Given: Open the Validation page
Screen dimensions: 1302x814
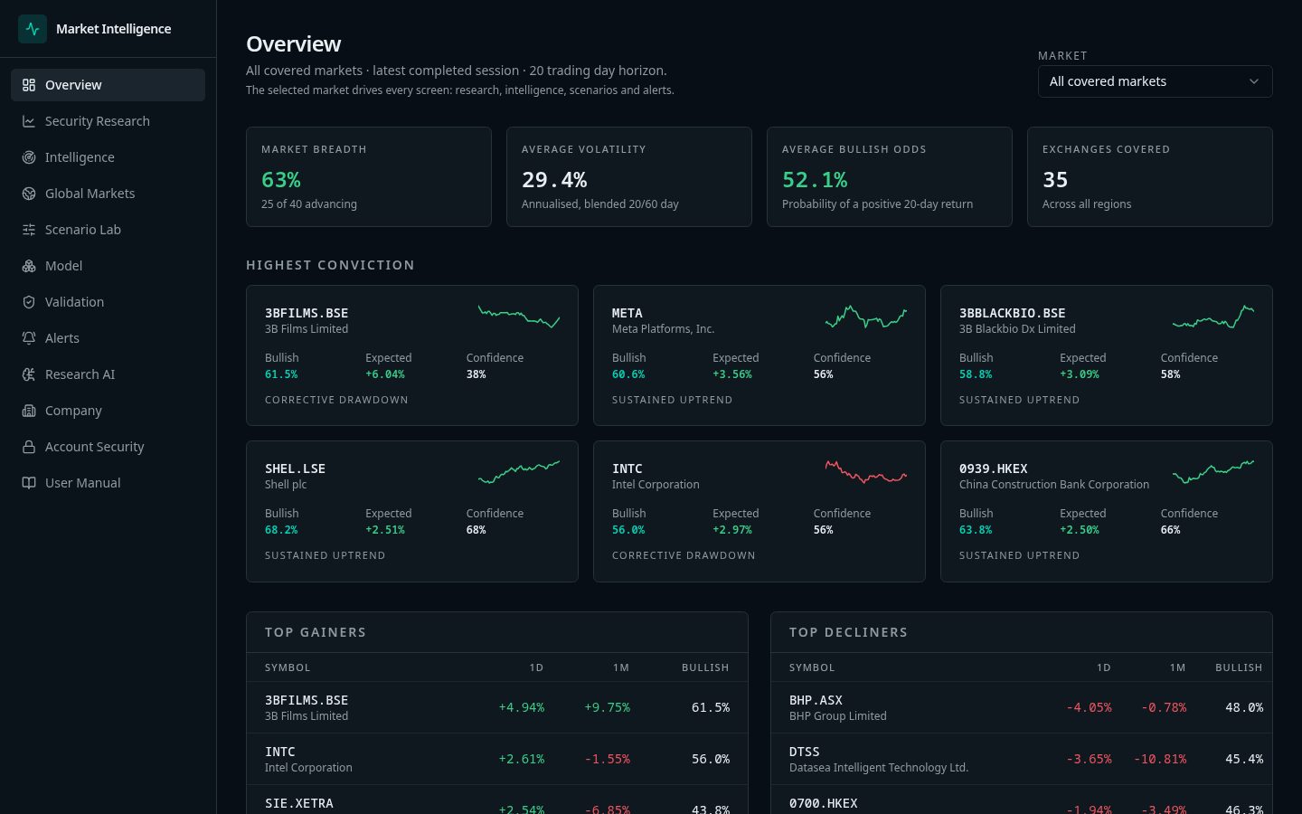Looking at the screenshot, I should pos(108,302).
